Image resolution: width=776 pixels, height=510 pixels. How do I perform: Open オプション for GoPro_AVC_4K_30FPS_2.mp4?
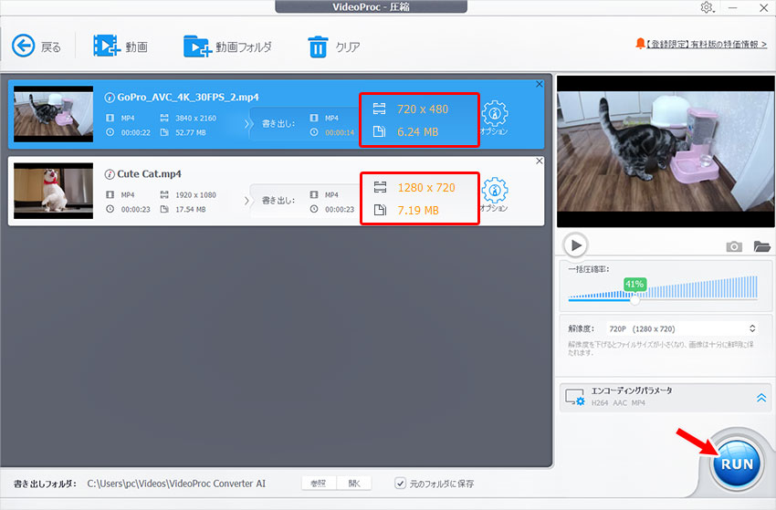pyautogui.click(x=495, y=118)
